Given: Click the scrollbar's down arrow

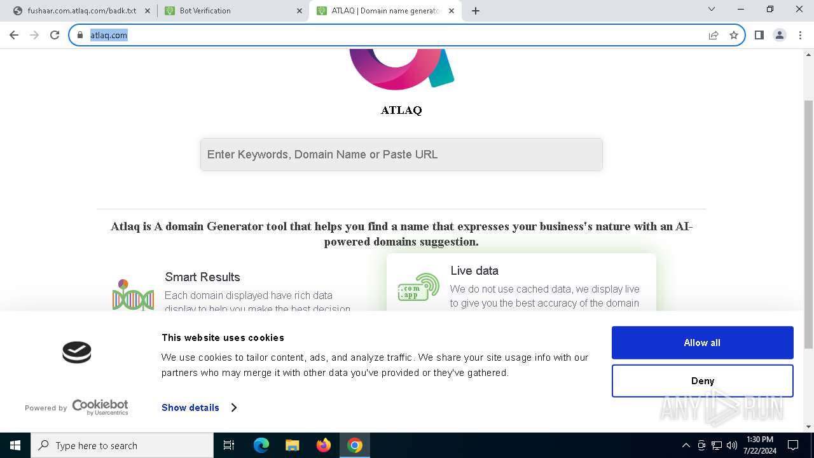Looking at the screenshot, I should [x=808, y=427].
